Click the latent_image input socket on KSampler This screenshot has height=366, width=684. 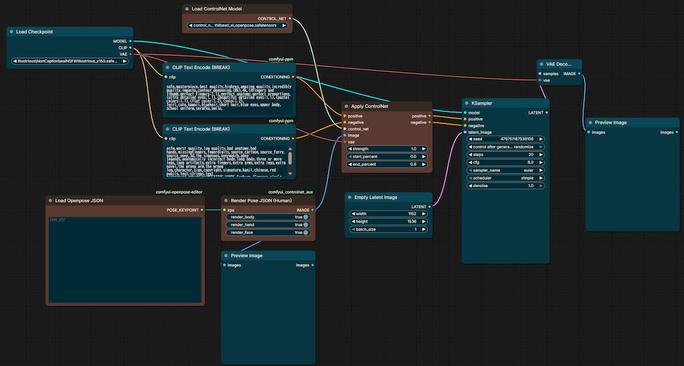pos(465,132)
